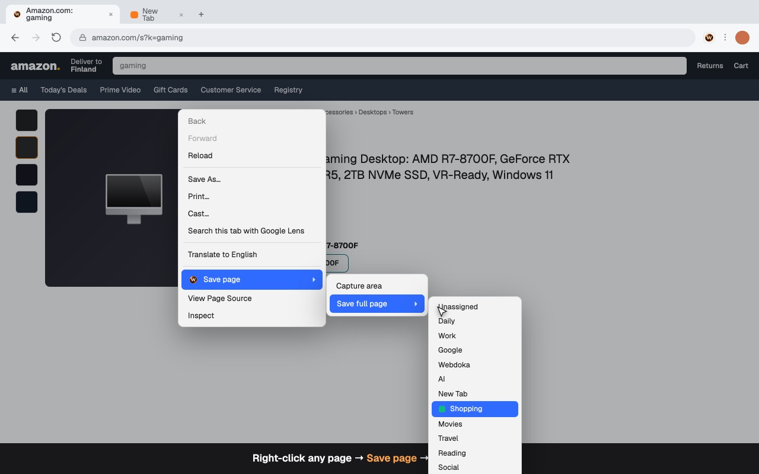Screen dimensions: 759x474
Task: Open Today's Deals link
Action: click(63, 90)
